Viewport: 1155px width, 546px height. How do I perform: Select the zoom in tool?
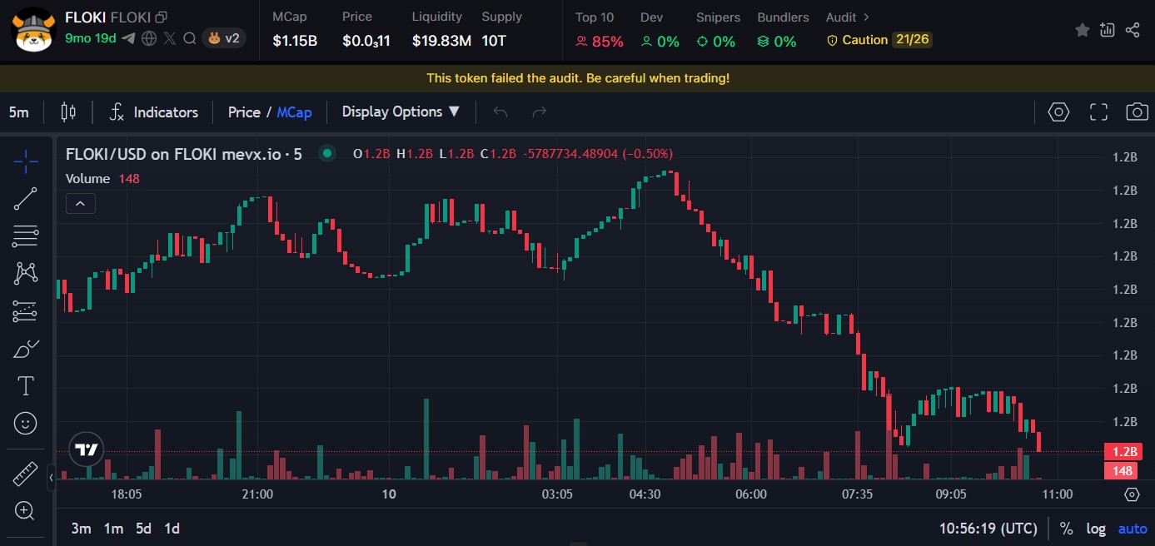click(26, 511)
